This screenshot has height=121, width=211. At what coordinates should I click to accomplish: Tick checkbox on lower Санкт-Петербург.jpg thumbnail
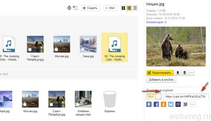click(51, 104)
